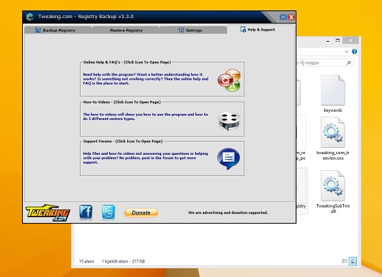382x277 pixels.
Task: Open the Support Forums speech bubble icon
Action: 229,159
